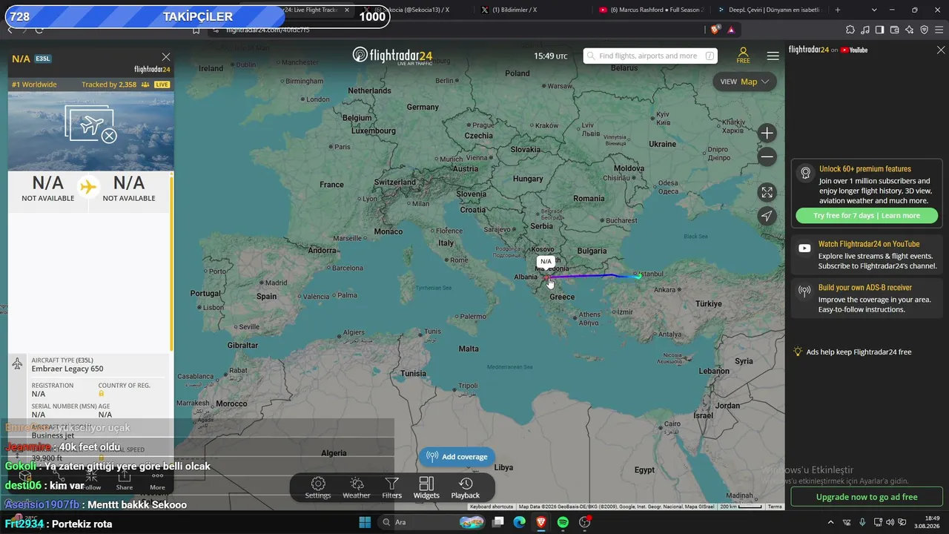Click the E35L aircraft type badge
Image resolution: width=949 pixels, height=534 pixels.
(43, 59)
